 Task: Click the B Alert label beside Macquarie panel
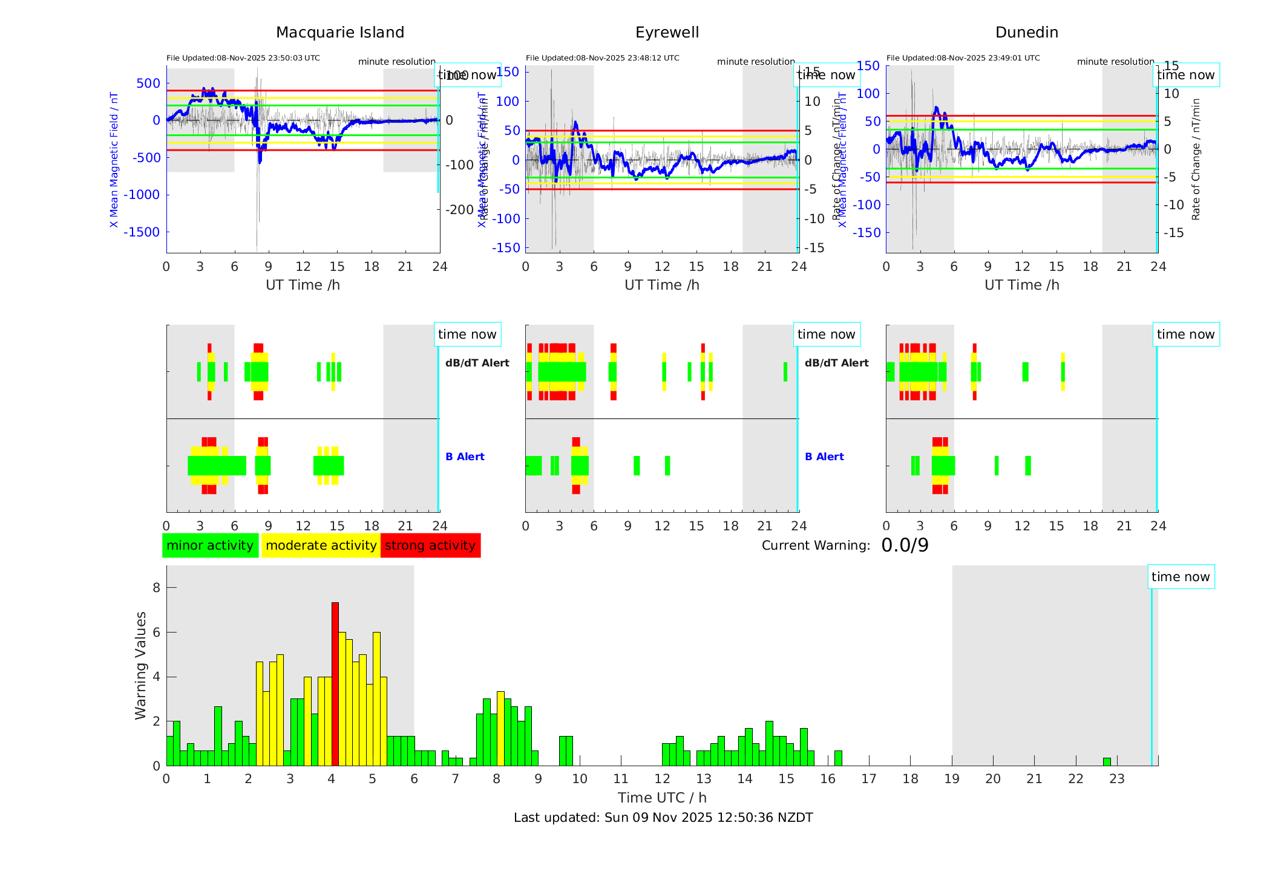(x=465, y=457)
